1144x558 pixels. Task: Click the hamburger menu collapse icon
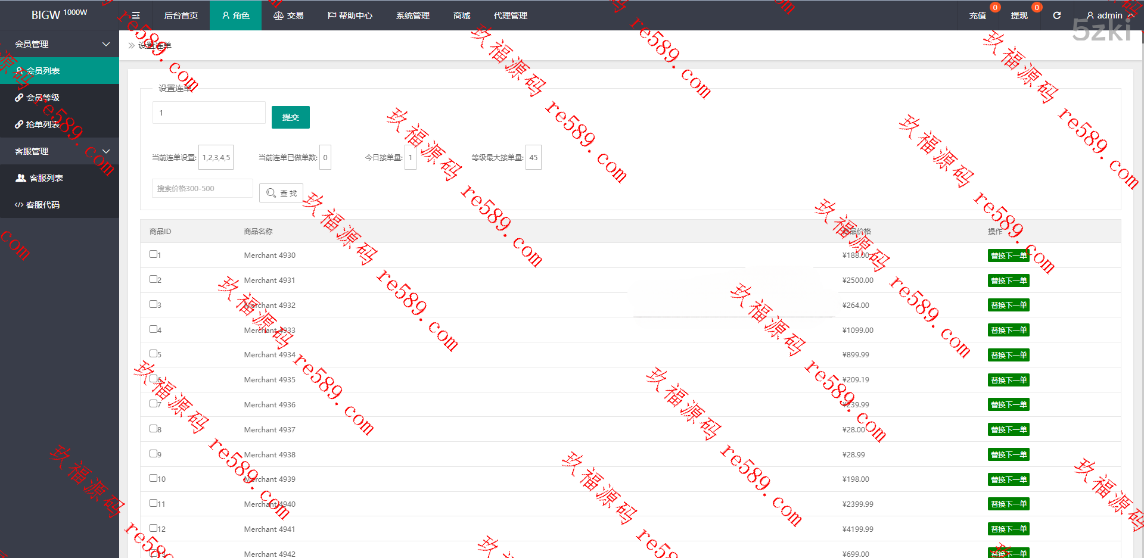136,15
